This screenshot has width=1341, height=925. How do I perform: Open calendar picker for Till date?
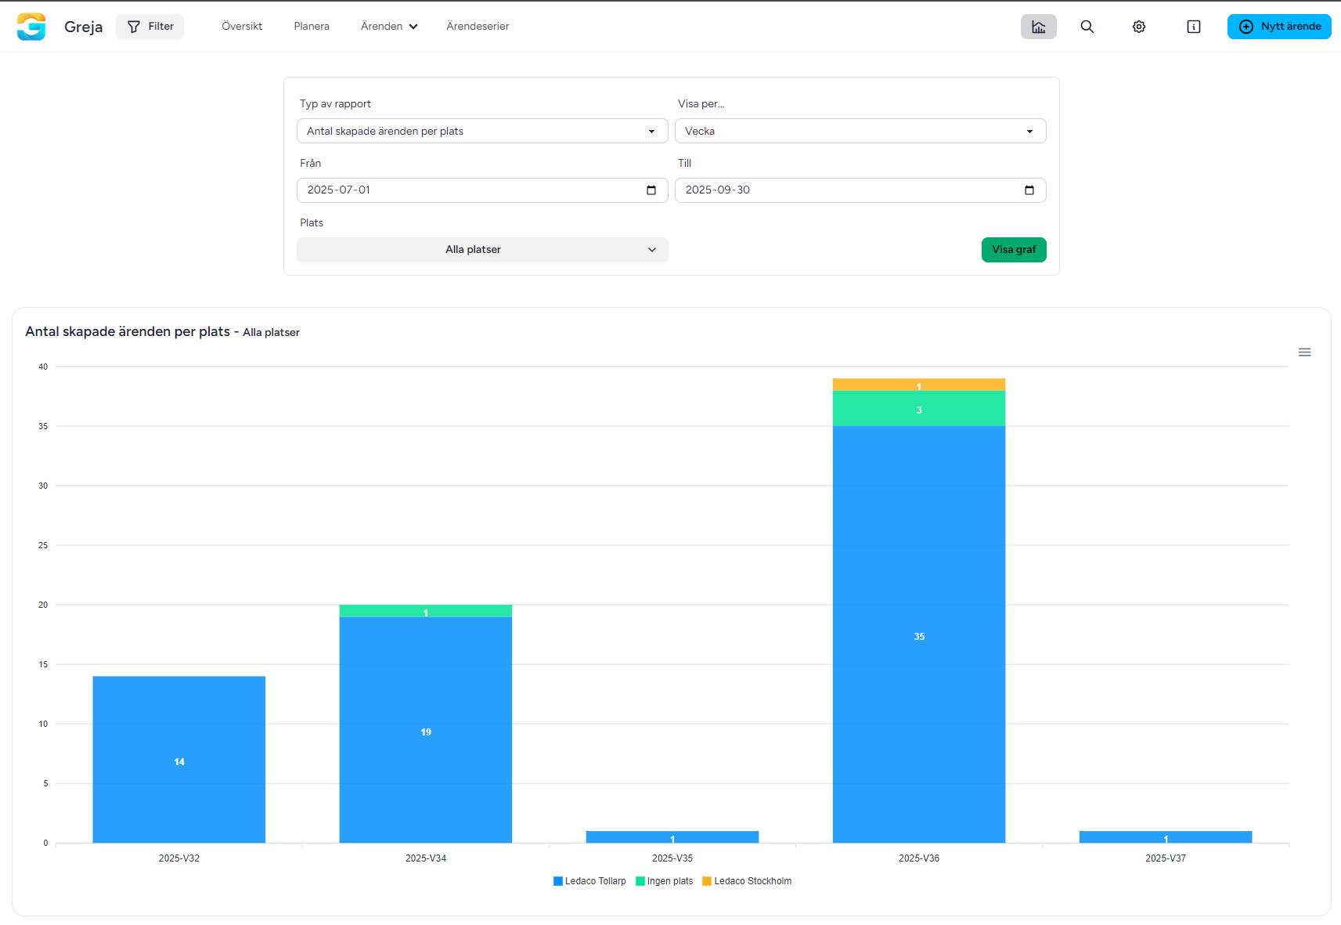(1029, 190)
